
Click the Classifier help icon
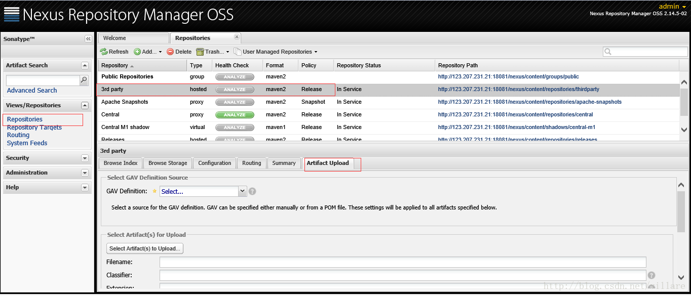(651, 275)
